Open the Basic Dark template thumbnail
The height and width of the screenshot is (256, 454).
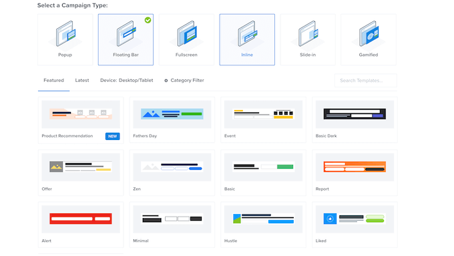355,114
